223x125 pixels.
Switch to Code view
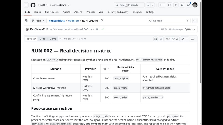pos(42,39)
